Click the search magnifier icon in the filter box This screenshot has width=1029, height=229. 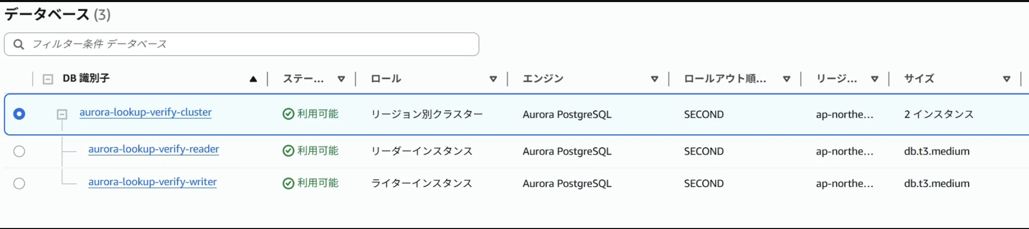(19, 44)
